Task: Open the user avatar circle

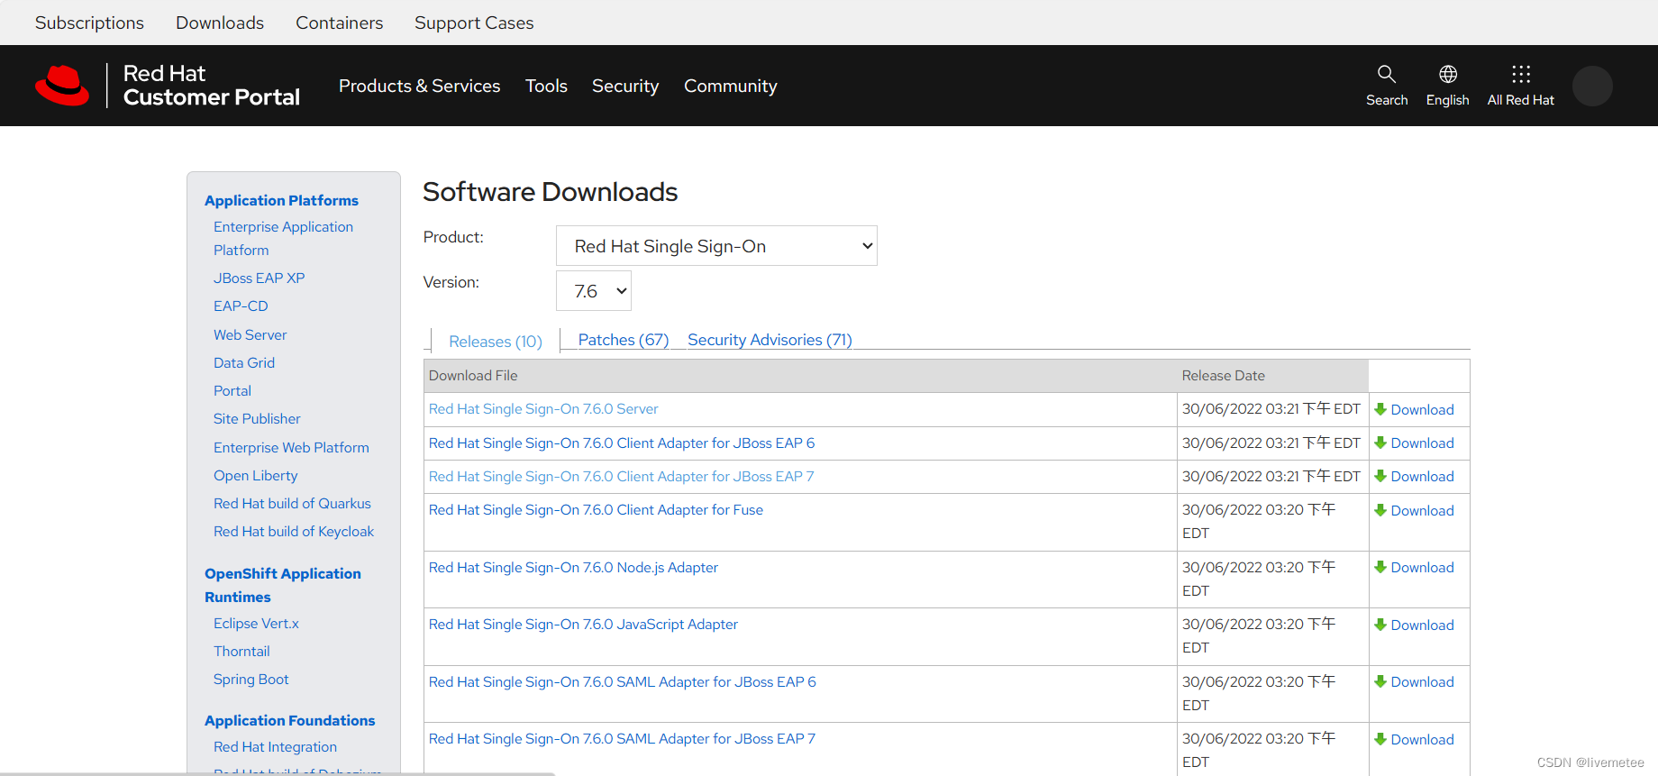Action: click(x=1592, y=86)
